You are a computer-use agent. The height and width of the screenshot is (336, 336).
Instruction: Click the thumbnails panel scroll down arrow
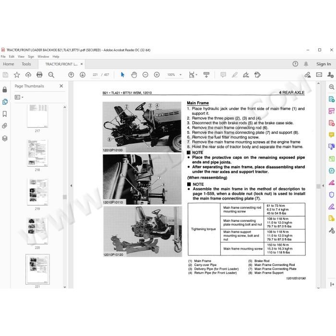(65, 287)
